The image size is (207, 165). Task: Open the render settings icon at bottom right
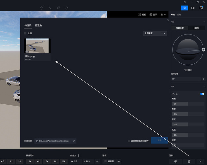click(176, 161)
